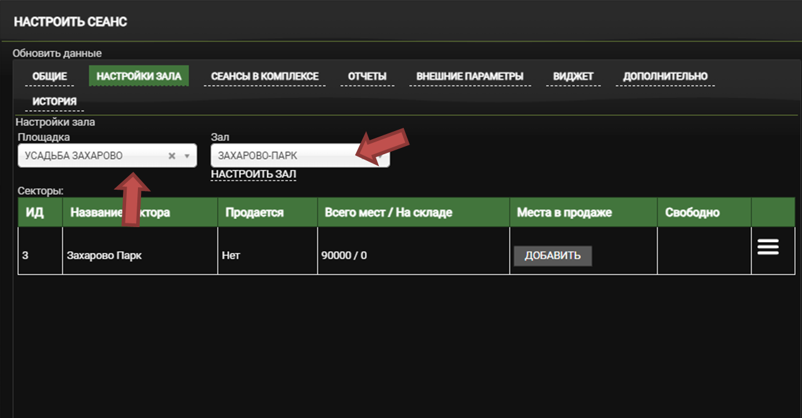Viewport: 802px width, 418px height.
Task: Click the Всего мест / На складе header
Action: (x=388, y=213)
